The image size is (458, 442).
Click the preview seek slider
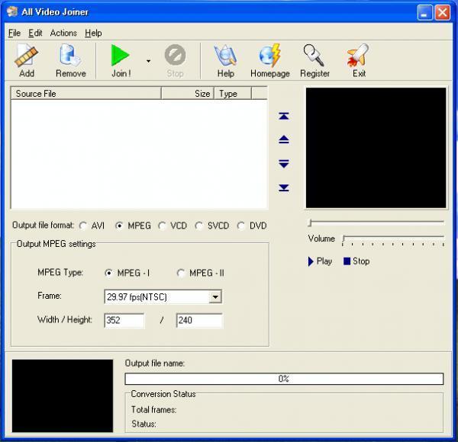click(376, 223)
